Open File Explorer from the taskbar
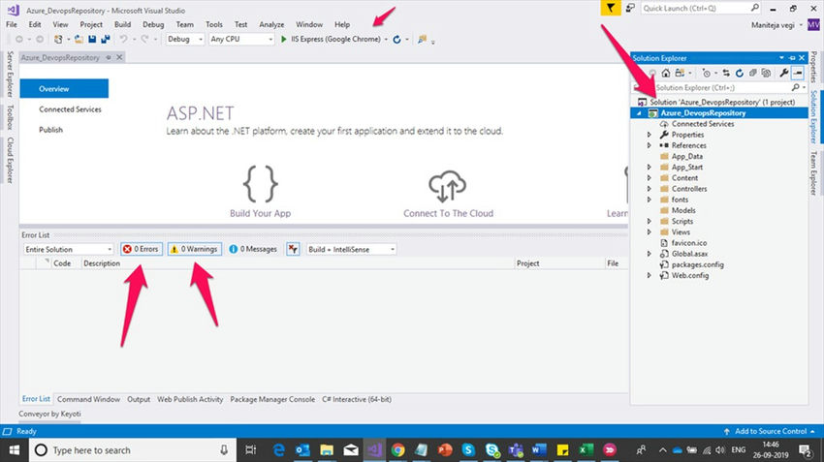824x462 pixels. pyautogui.click(x=327, y=450)
